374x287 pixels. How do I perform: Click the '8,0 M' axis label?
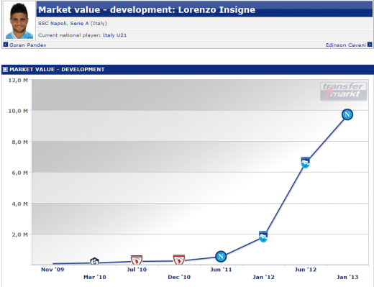click(x=19, y=142)
